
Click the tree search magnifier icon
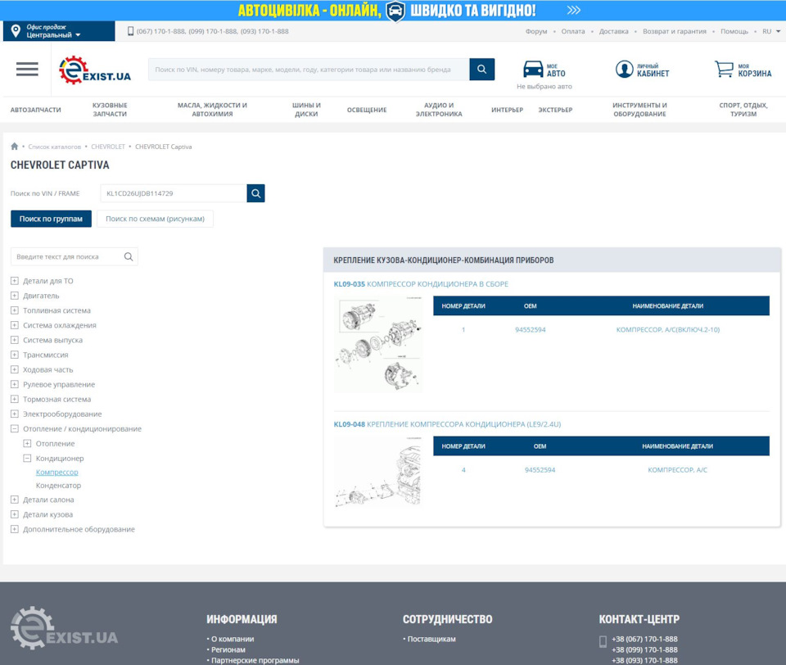coord(129,257)
